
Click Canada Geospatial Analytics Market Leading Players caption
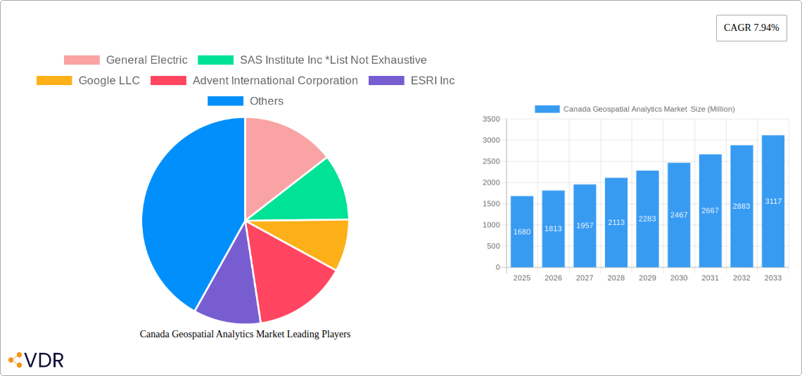pos(245,334)
